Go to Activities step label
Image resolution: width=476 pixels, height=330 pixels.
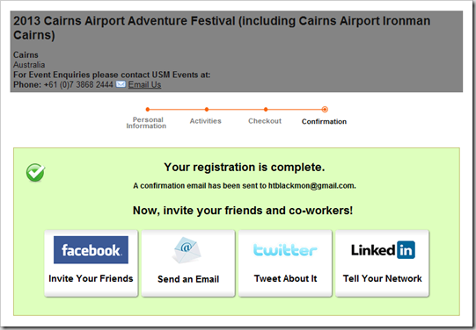coord(206,121)
